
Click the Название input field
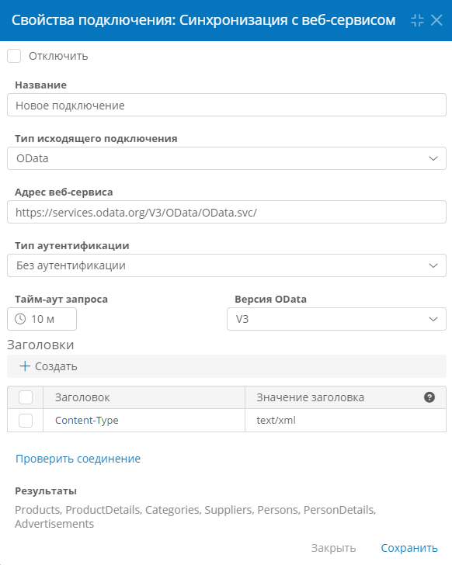pos(227,105)
